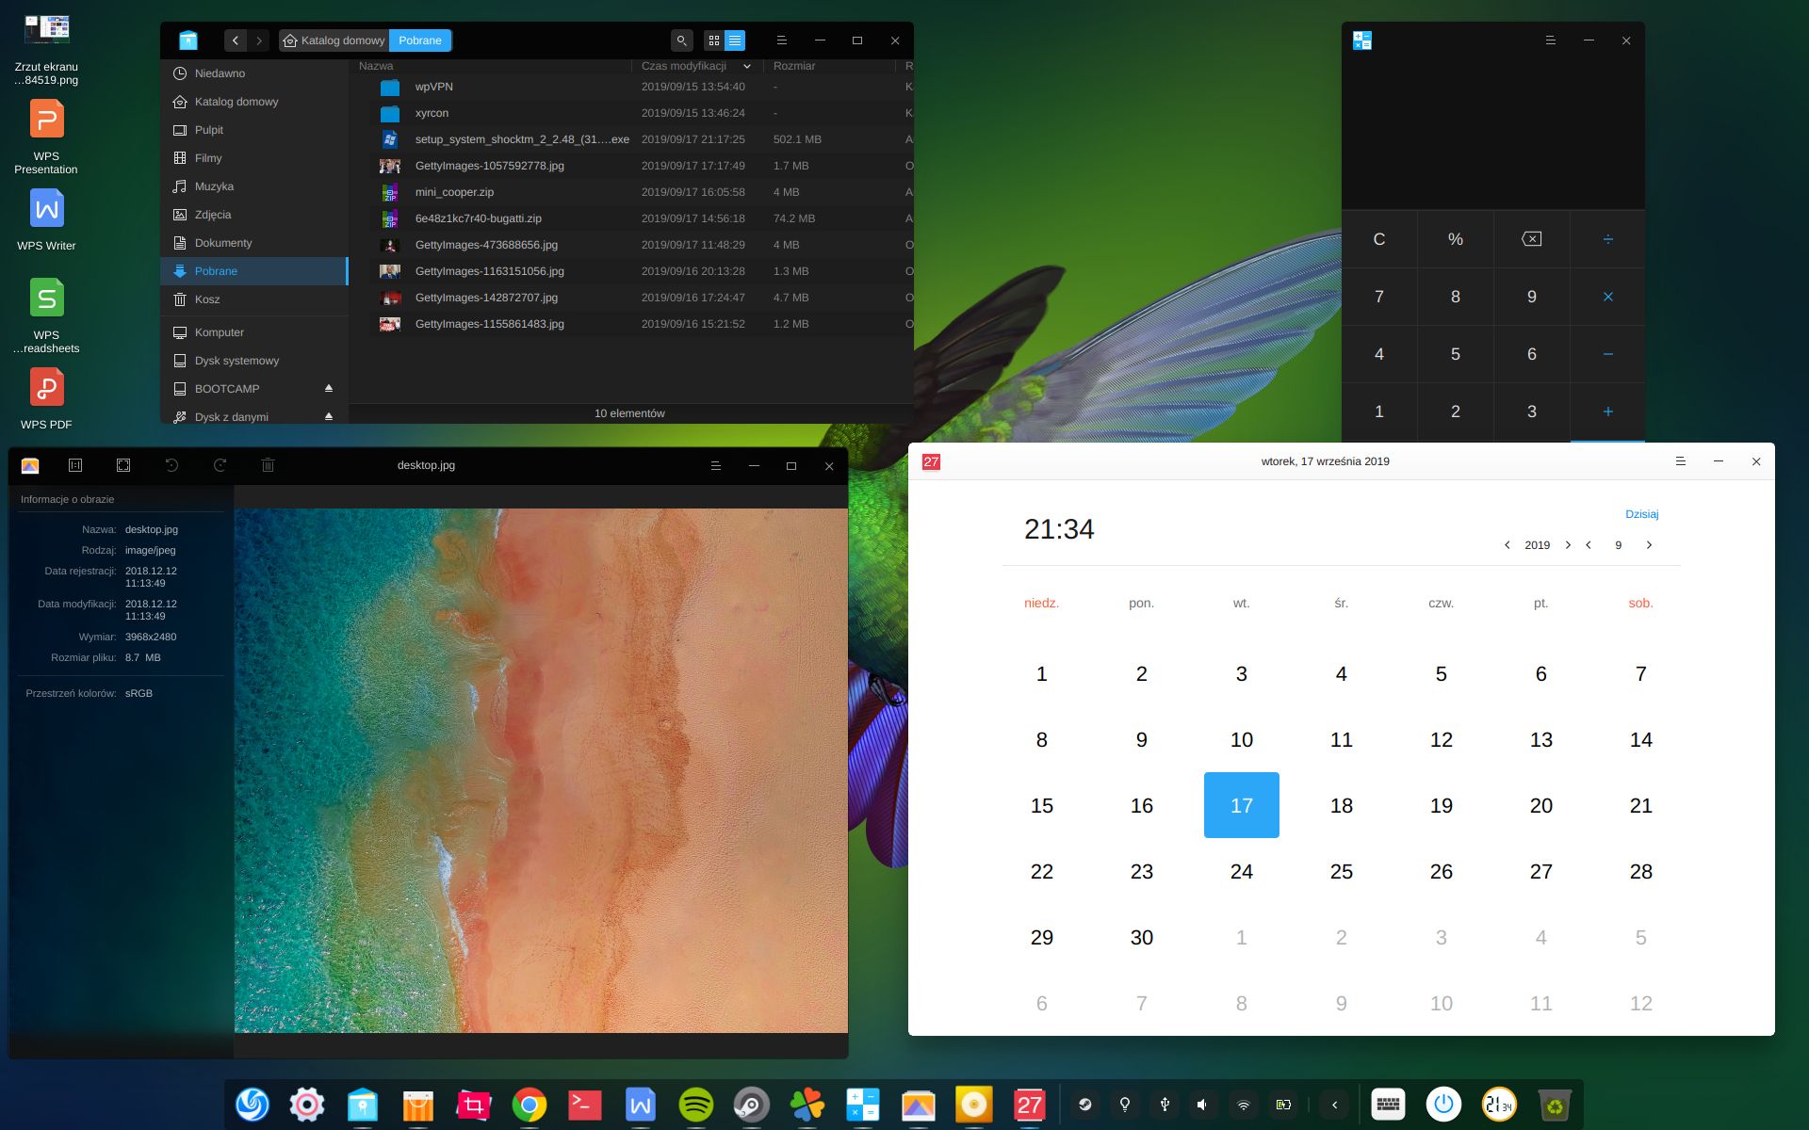Select September 24 in the calendar
Screen dimensions: 1809x1130
click(1242, 871)
